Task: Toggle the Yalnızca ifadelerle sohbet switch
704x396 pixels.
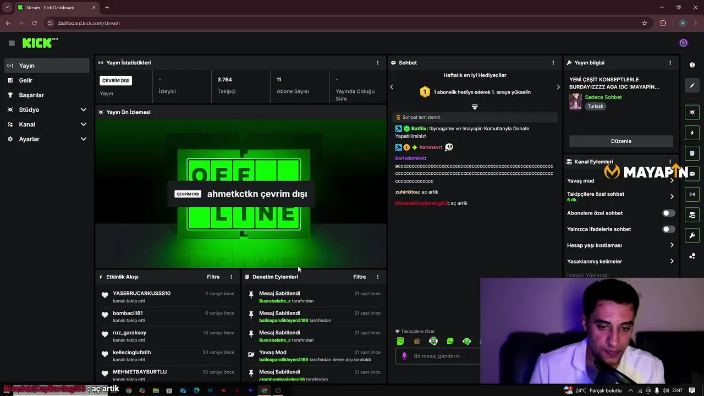Action: click(668, 229)
